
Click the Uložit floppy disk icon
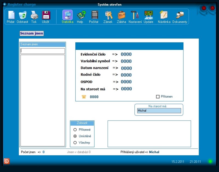[x=46, y=15]
